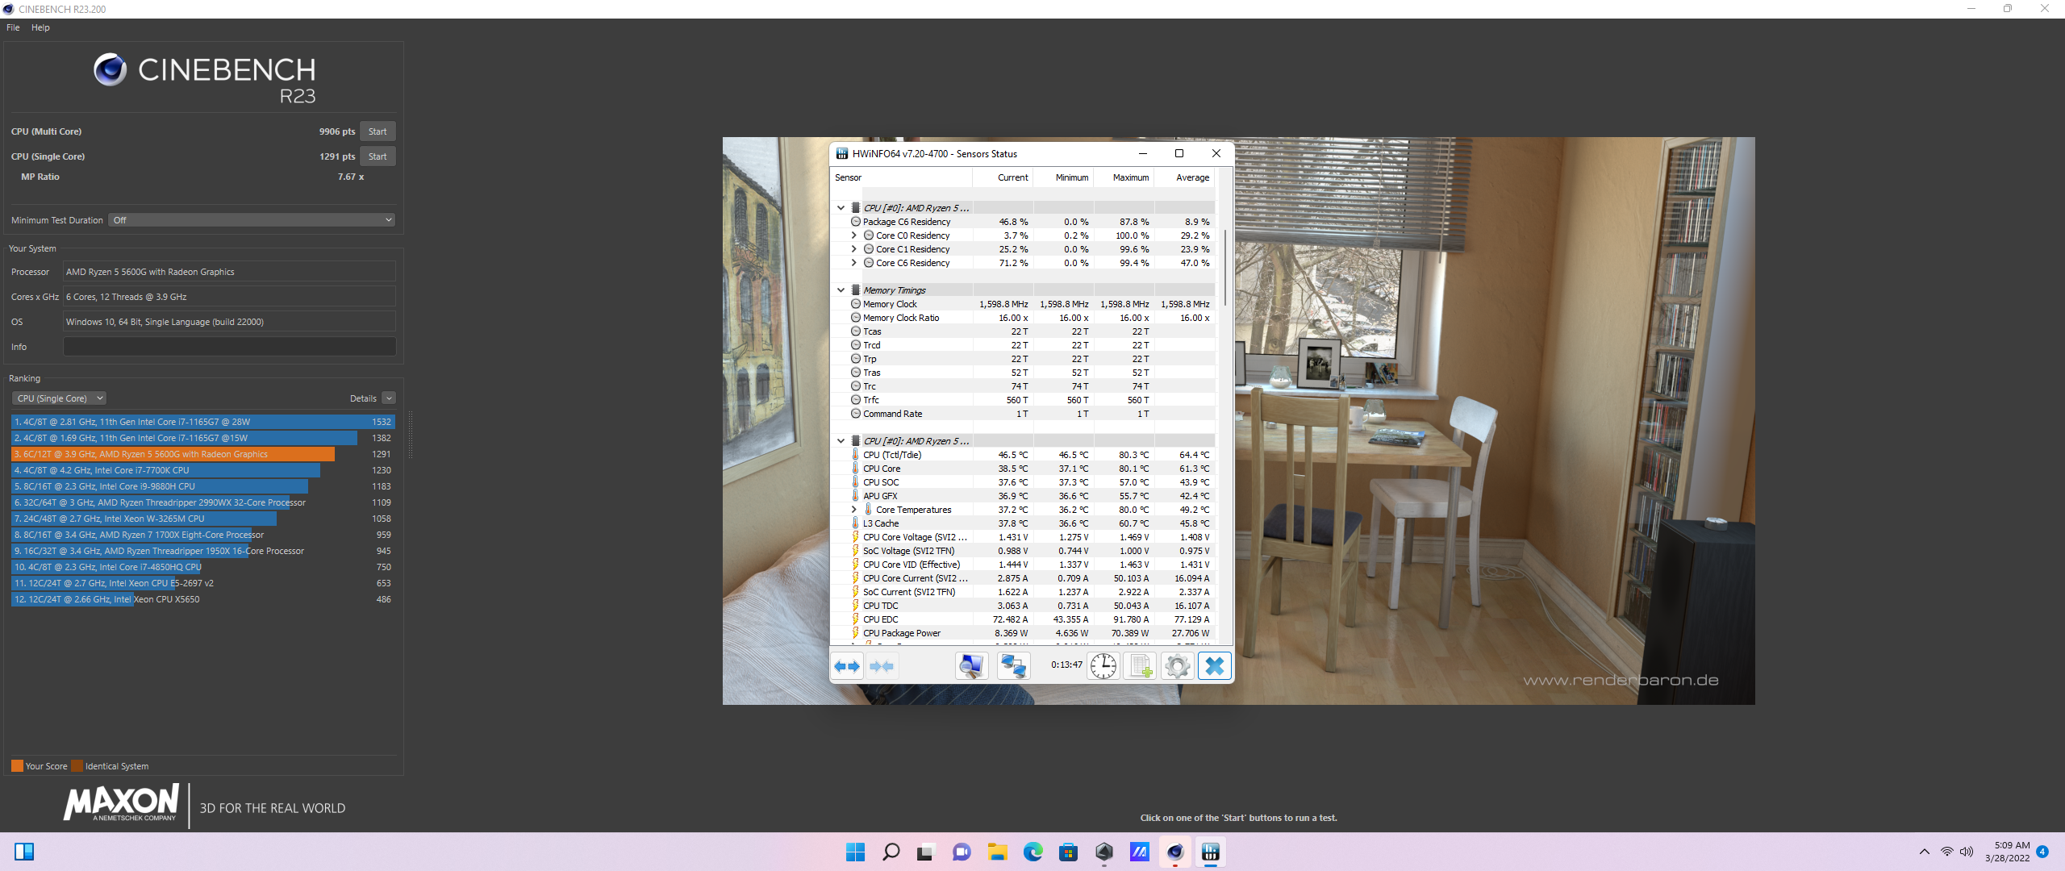Click HWiNFO expand columns arrows icon
2065x871 pixels.
click(847, 666)
